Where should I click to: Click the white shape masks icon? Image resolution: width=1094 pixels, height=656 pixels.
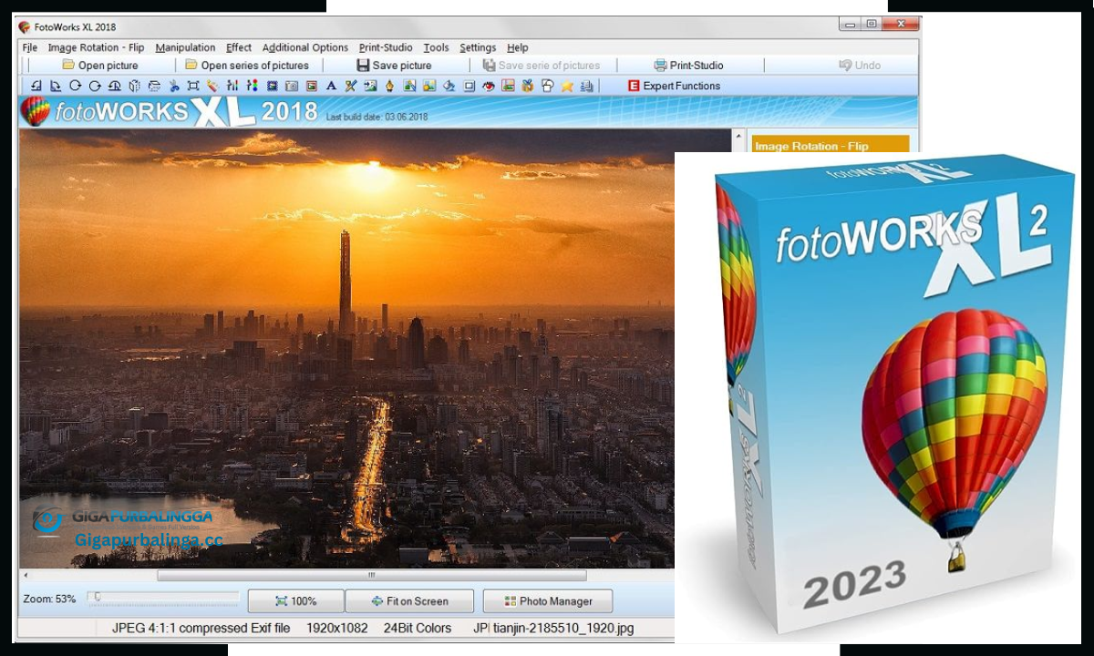click(x=547, y=86)
